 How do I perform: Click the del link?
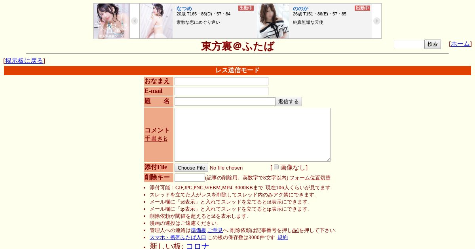(295, 230)
